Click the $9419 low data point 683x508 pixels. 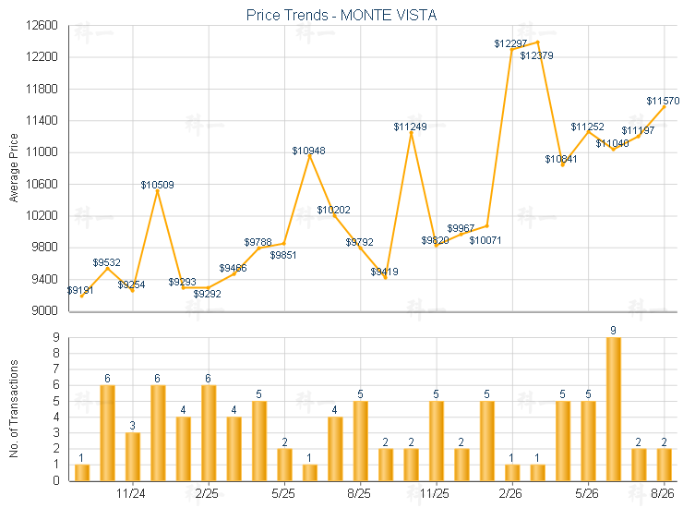pos(386,278)
